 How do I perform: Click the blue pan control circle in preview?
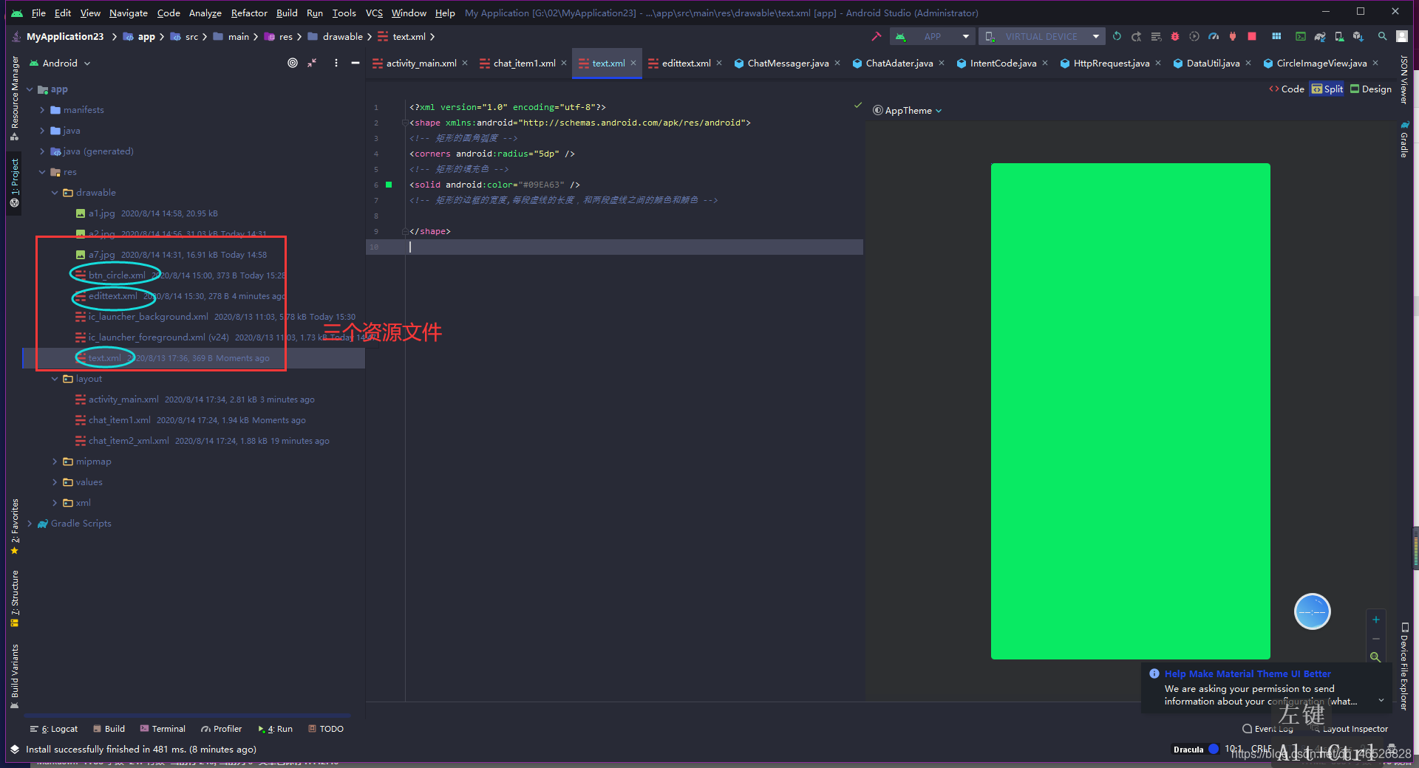pos(1313,611)
